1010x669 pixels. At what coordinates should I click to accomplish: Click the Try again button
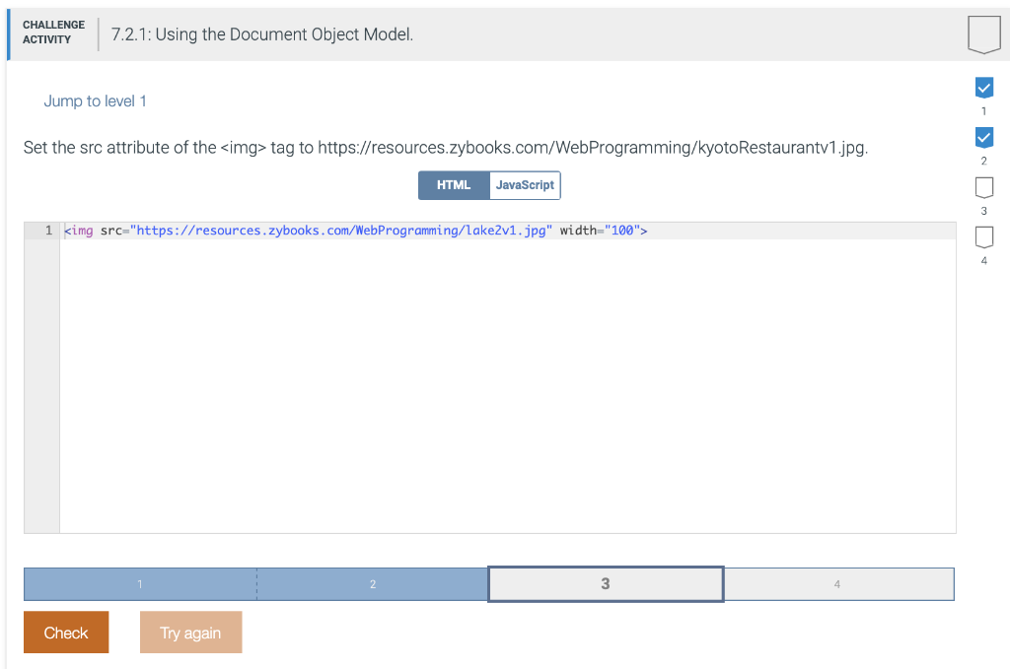(x=190, y=632)
